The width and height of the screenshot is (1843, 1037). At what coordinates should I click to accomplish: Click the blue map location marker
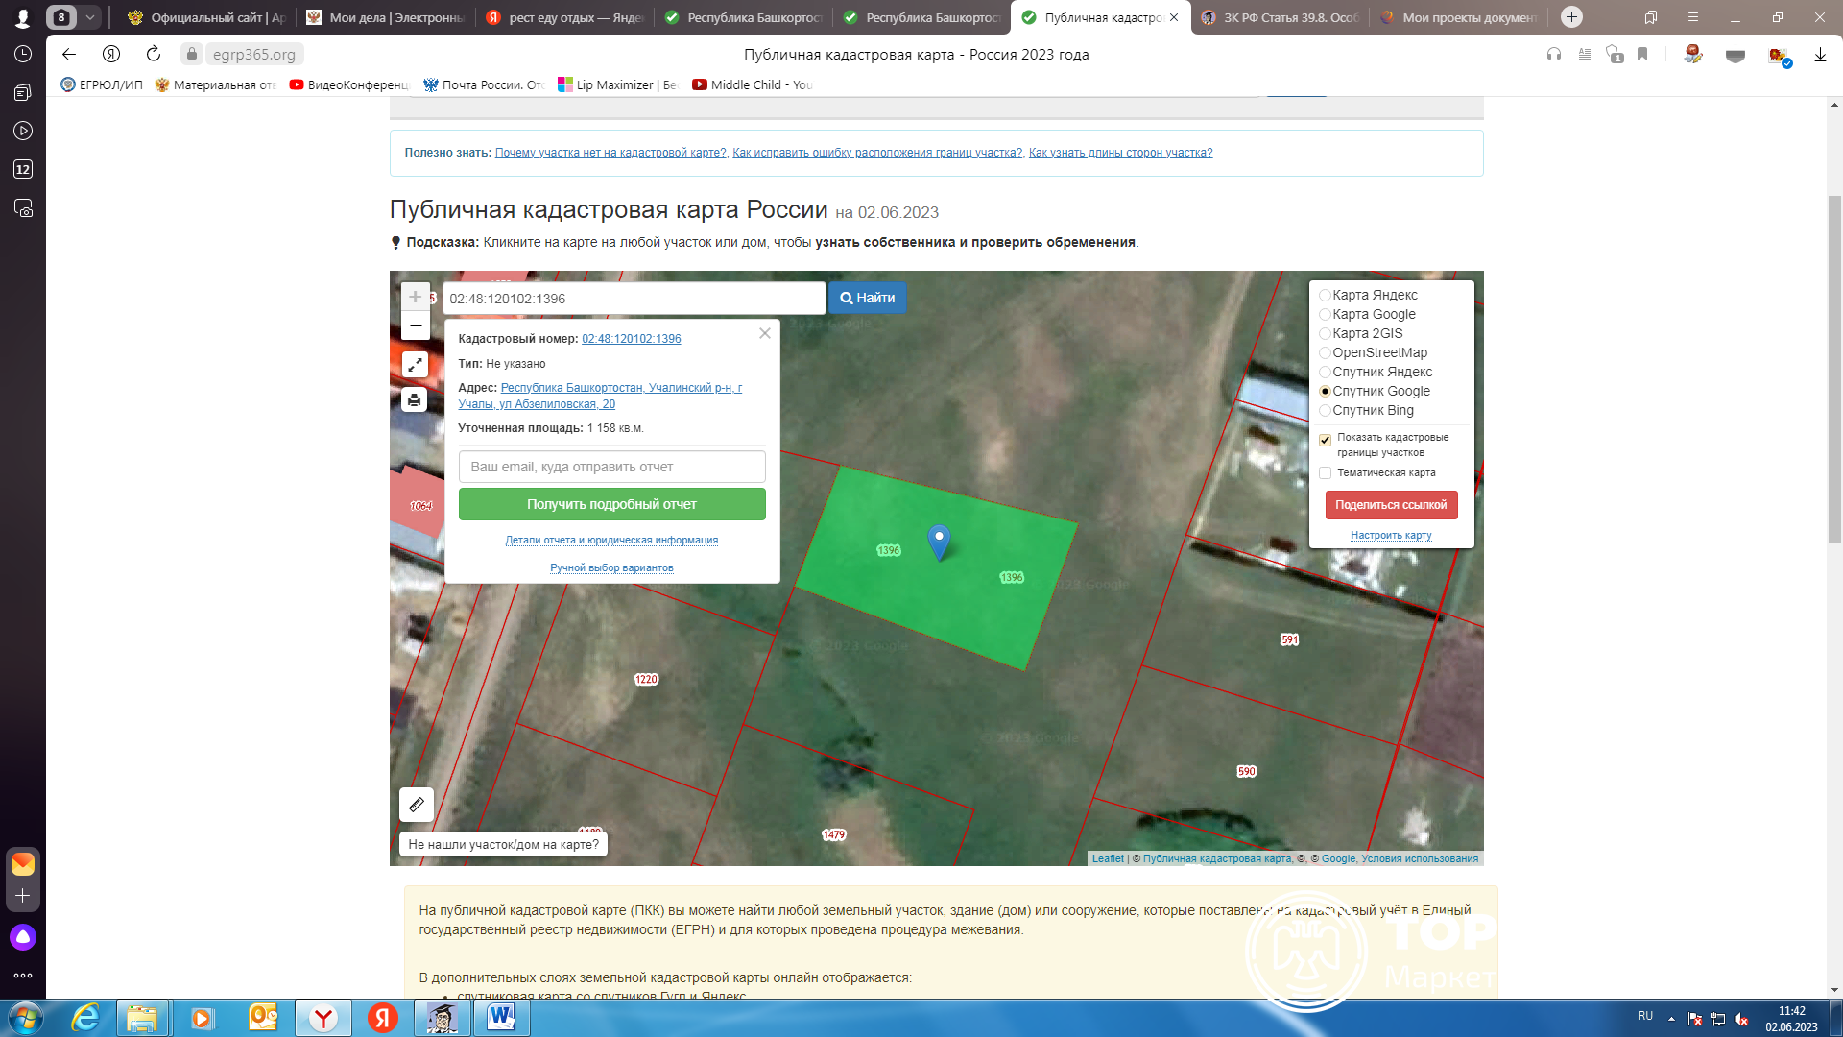(x=939, y=542)
